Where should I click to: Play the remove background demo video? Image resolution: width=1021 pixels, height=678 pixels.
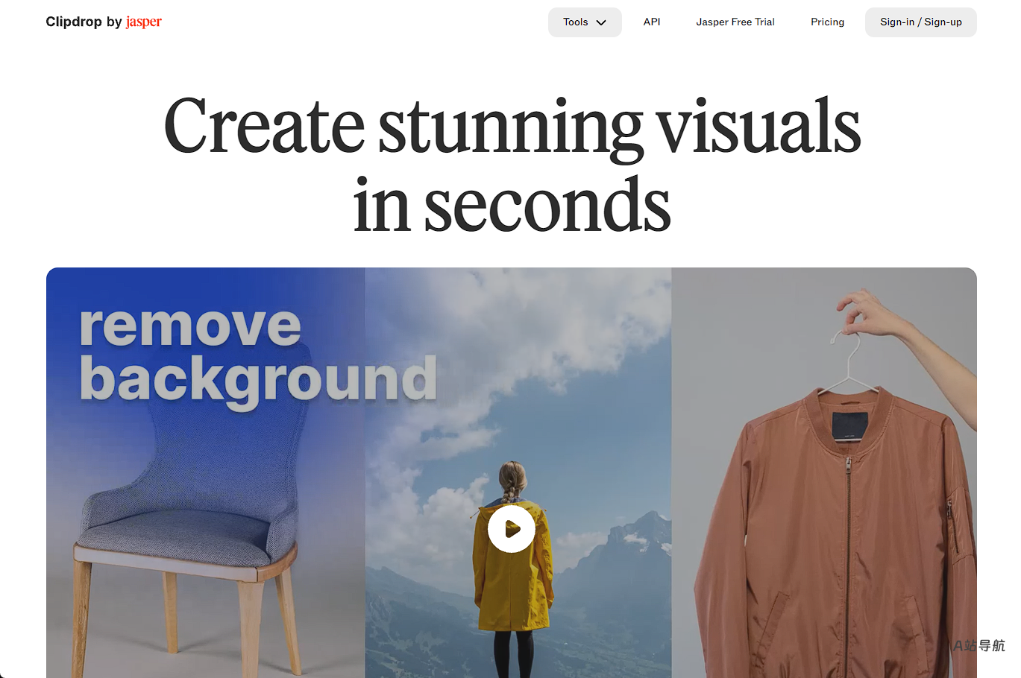coord(512,529)
